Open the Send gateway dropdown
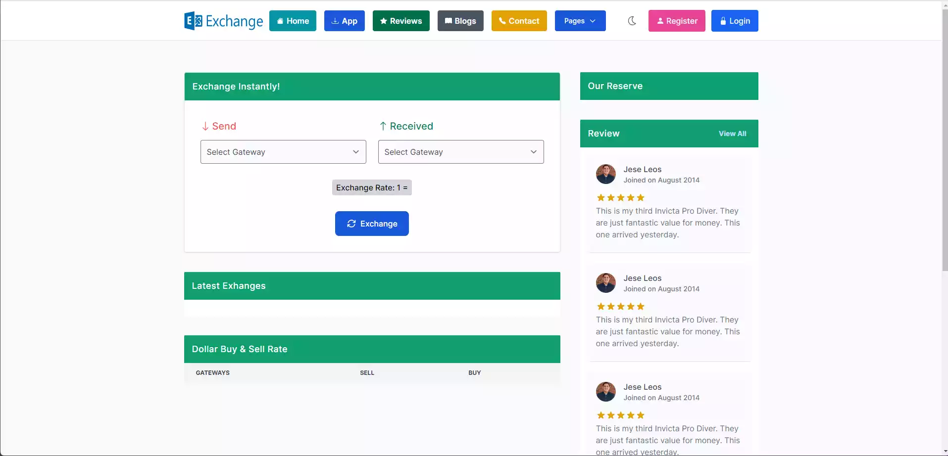This screenshot has width=948, height=456. click(x=283, y=152)
